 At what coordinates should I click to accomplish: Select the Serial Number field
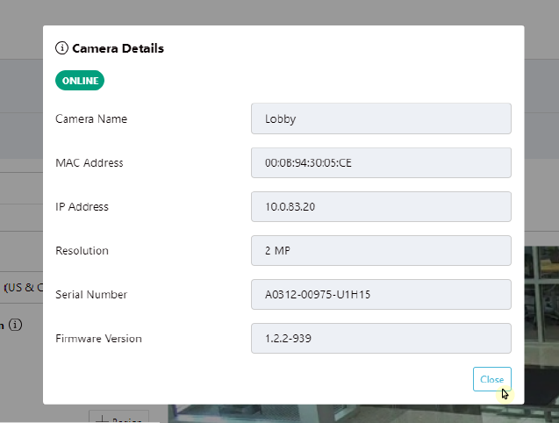(381, 294)
